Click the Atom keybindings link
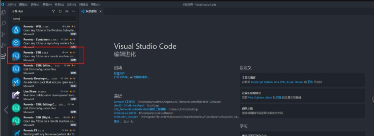This screenshot has height=136, width=374. coord(268,98)
